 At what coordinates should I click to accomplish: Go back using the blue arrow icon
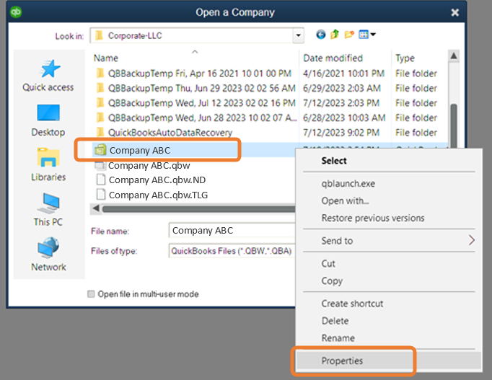[x=321, y=35]
